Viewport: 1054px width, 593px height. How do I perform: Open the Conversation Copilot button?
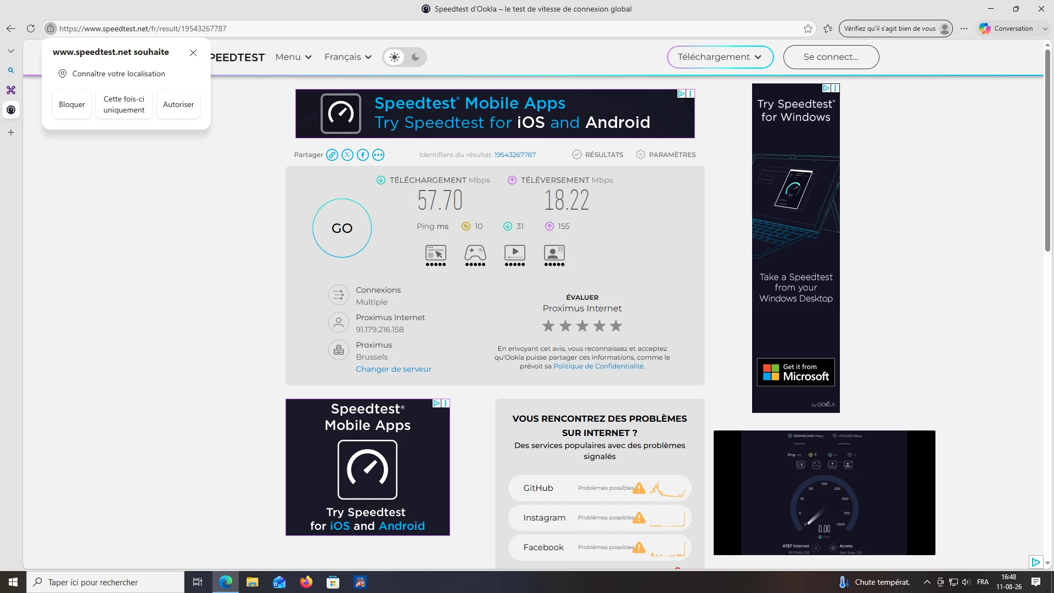[x=1006, y=29]
